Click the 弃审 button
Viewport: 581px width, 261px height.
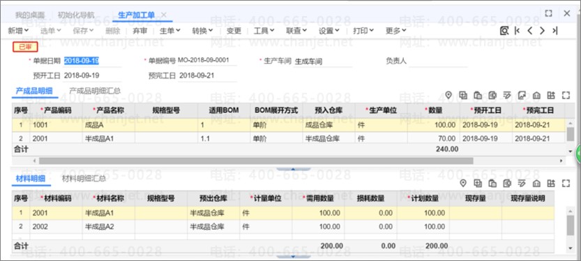(139, 31)
